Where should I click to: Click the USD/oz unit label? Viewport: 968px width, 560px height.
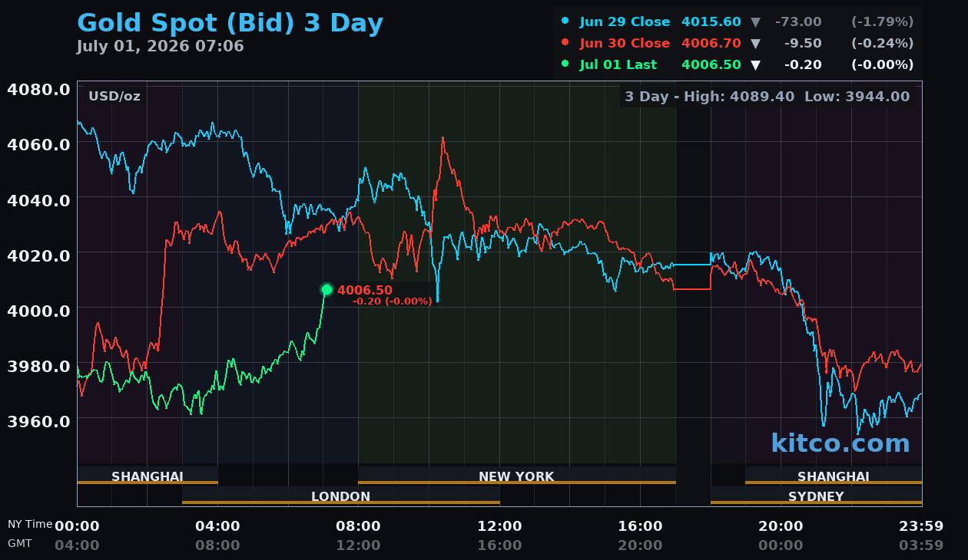coord(114,96)
